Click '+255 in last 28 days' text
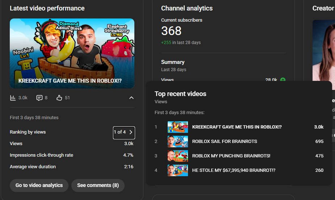The width and height of the screenshot is (335, 200). click(x=181, y=42)
